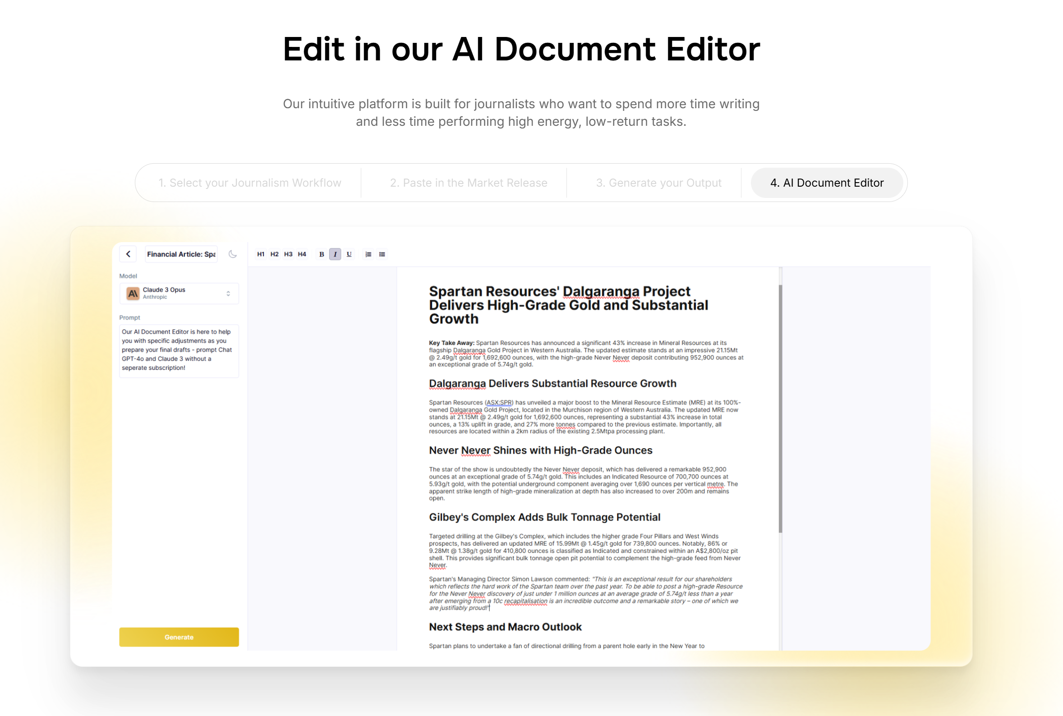This screenshot has width=1063, height=716.
Task: Click the article main title heading
Action: pyautogui.click(x=569, y=305)
